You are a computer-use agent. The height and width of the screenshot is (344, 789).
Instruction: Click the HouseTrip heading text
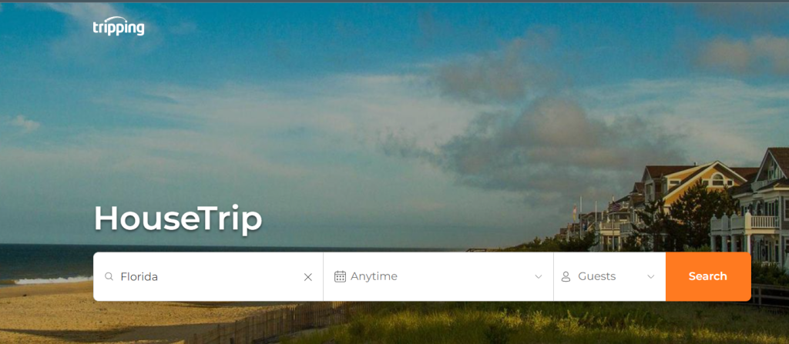[178, 219]
